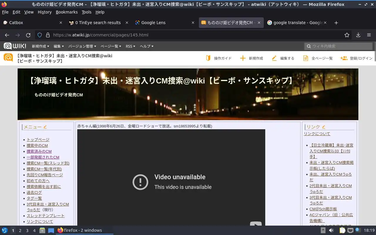Expand the RSS dropdown menu
The height and width of the screenshot is (235, 376).
(130, 46)
